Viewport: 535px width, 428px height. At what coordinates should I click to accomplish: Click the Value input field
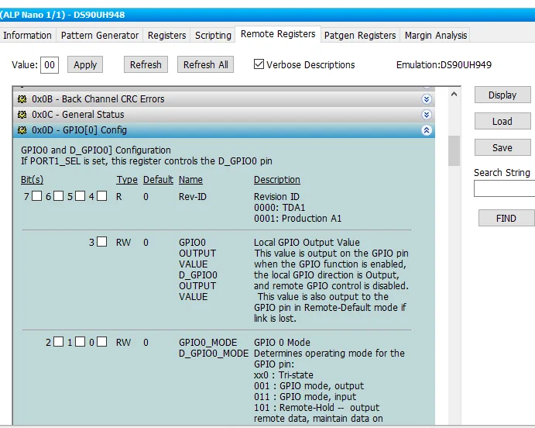[50, 65]
